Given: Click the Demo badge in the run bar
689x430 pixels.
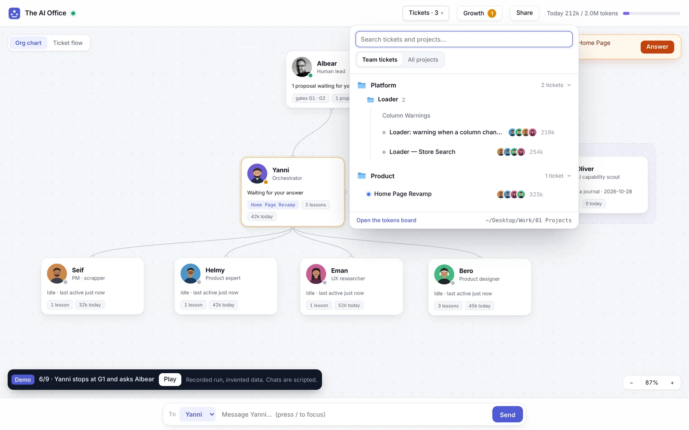Looking at the screenshot, I should [23, 380].
